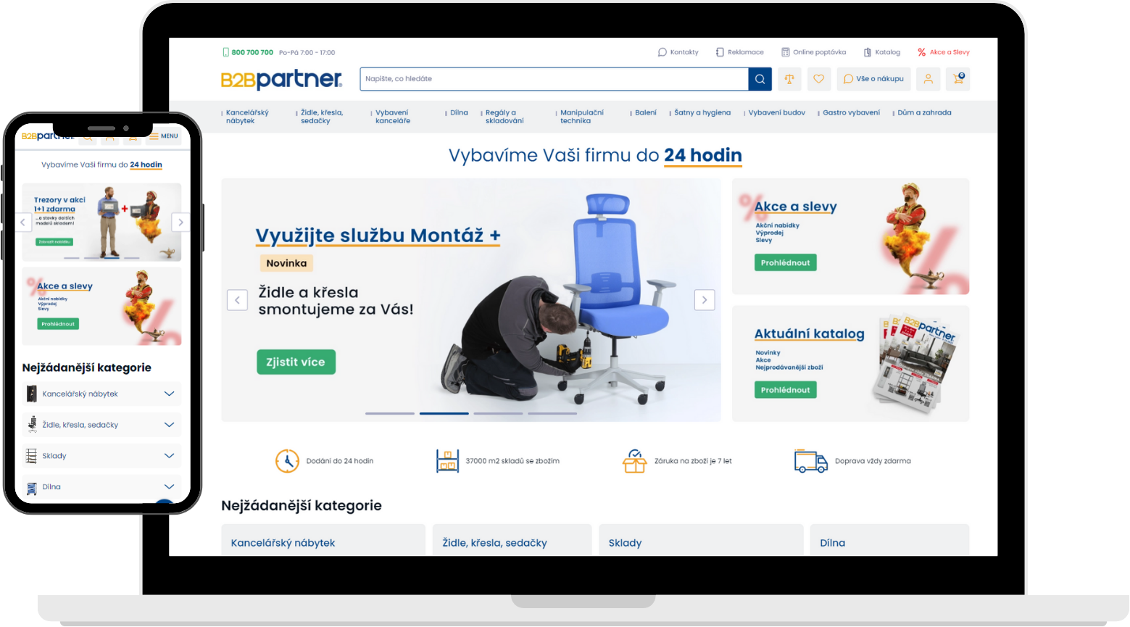Image resolution: width=1130 pixels, height=627 pixels.
Task: Click the Vše o nákupu button
Action: pos(873,79)
